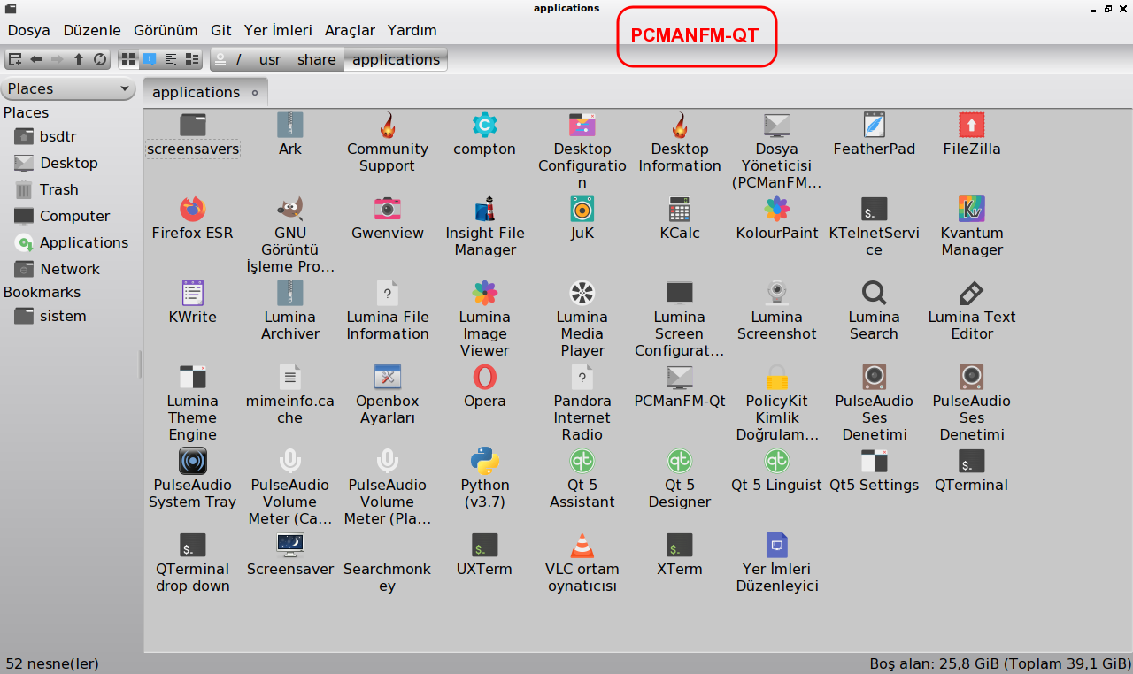Open the Düzenle menu
The width and height of the screenshot is (1133, 674).
pyautogui.click(x=92, y=30)
